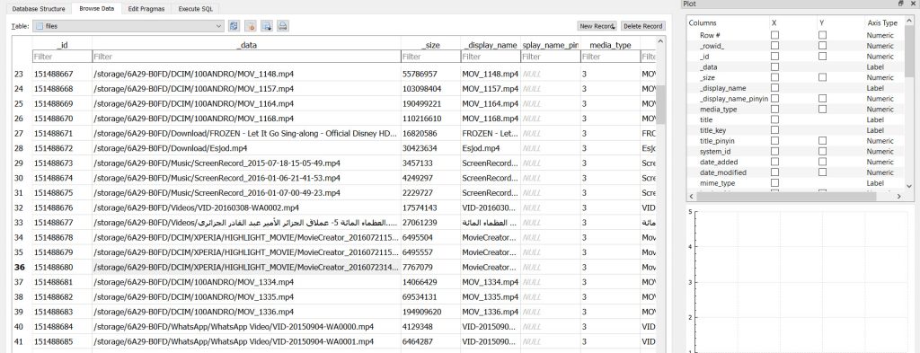The height and width of the screenshot is (353, 920).
Task: Click MOV_1336.mp4 display name cell
Action: [x=491, y=312]
